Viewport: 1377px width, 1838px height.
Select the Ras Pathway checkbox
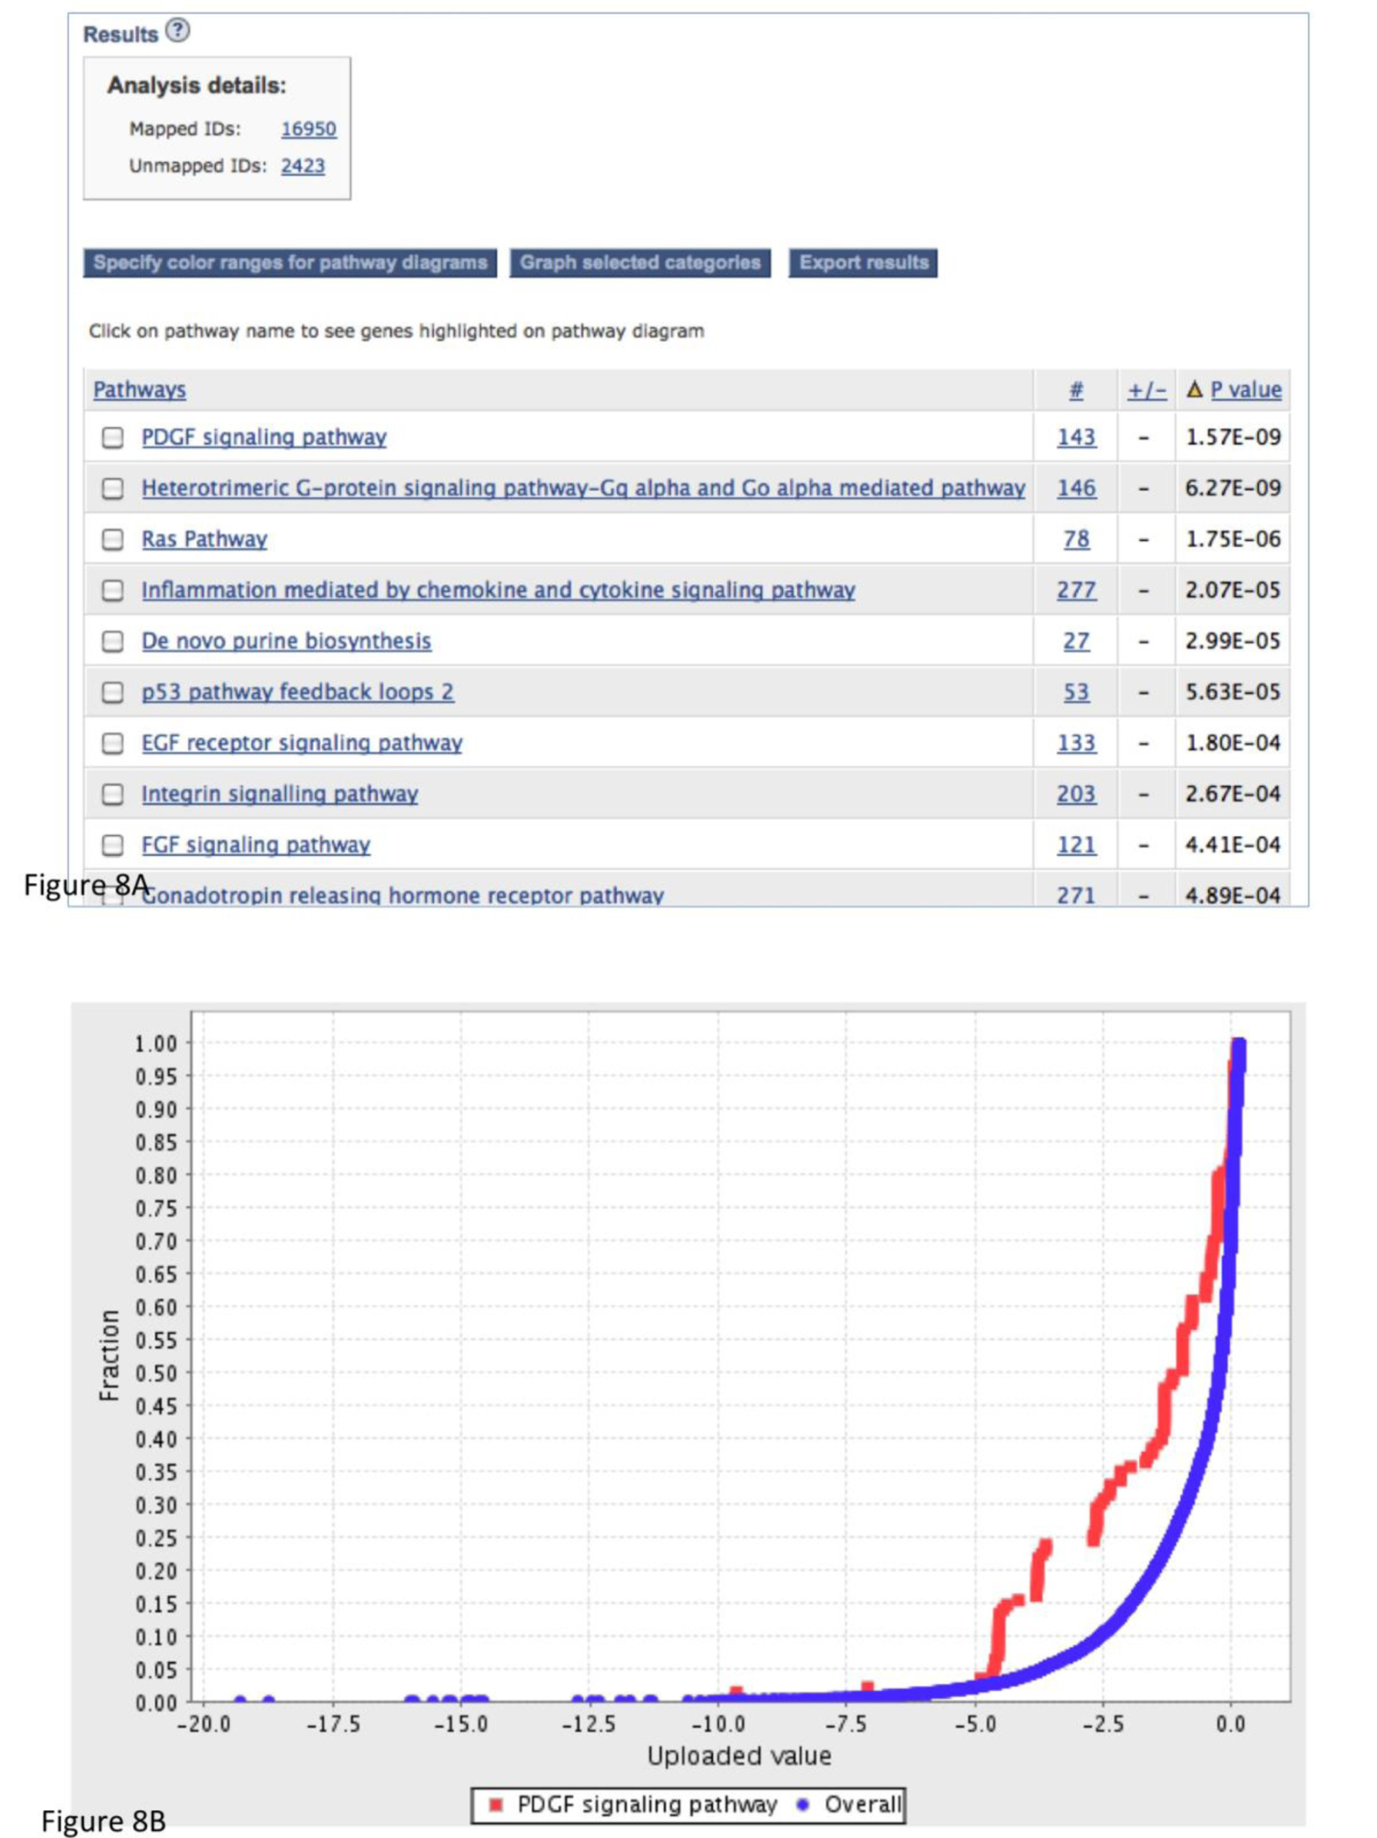(x=112, y=539)
